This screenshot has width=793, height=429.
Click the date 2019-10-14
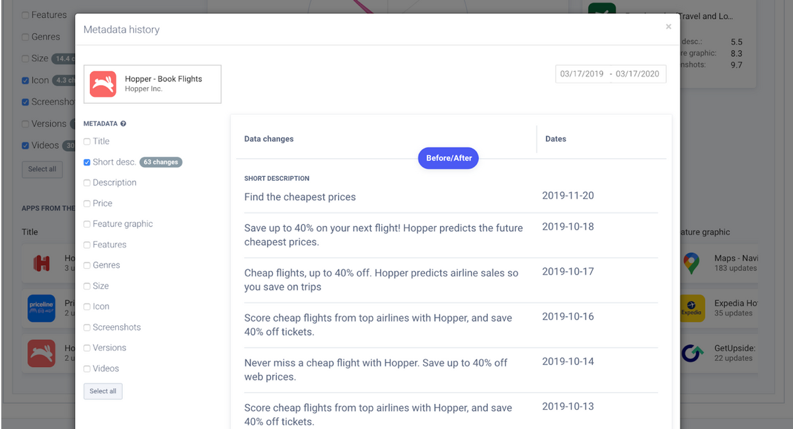click(568, 362)
